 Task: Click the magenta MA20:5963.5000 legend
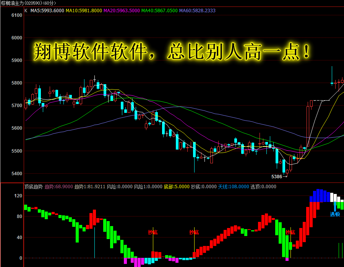[x=122, y=11]
